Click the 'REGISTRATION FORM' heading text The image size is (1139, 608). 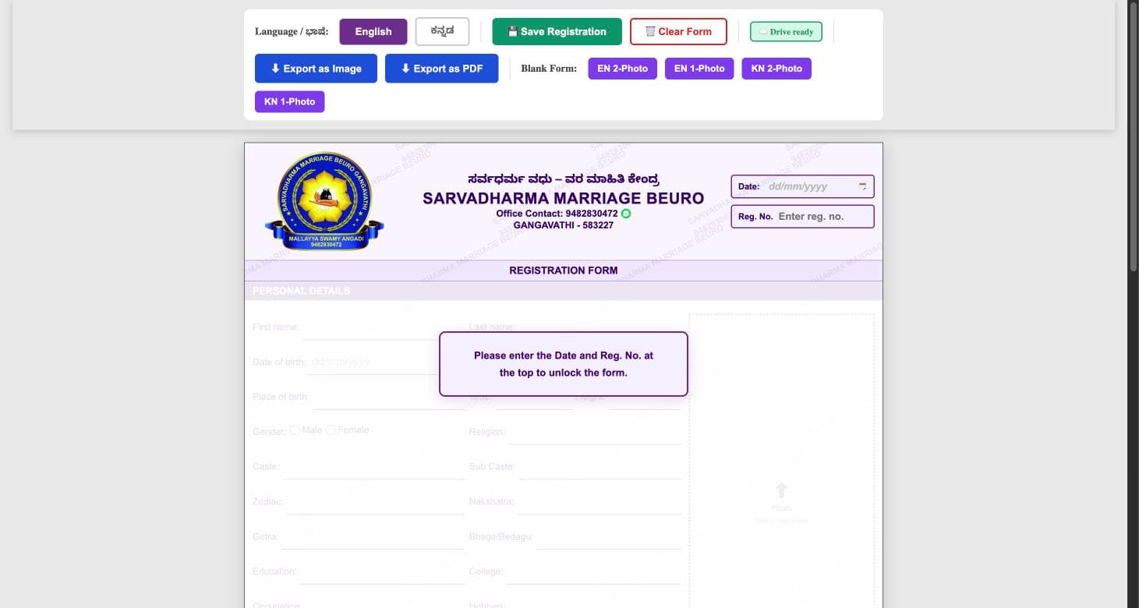564,270
